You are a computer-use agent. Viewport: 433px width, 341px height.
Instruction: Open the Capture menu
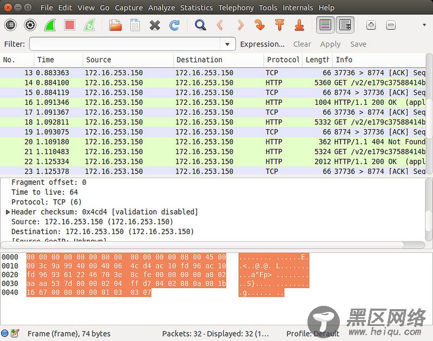coord(129,8)
